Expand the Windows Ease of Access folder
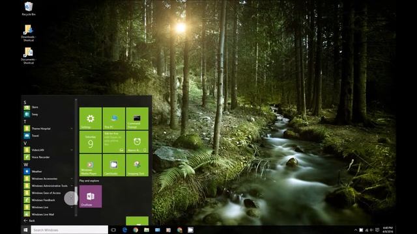The width and height of the screenshot is (417, 234). [x=48, y=193]
